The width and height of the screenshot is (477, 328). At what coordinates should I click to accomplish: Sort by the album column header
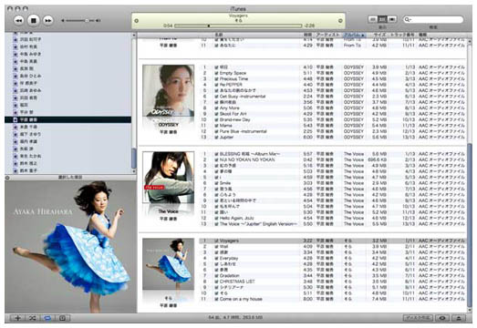[354, 35]
